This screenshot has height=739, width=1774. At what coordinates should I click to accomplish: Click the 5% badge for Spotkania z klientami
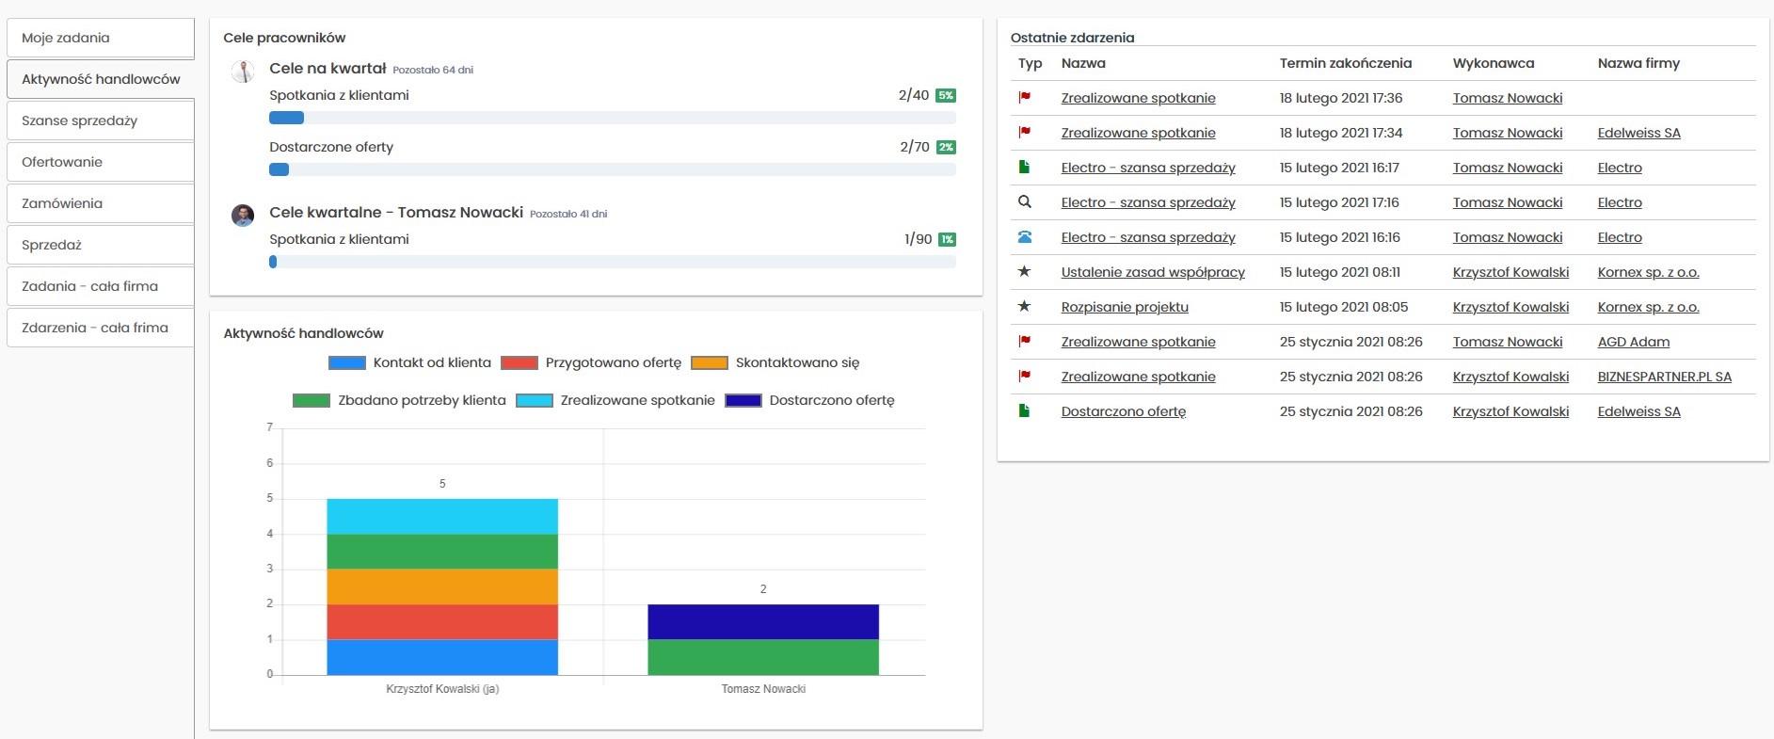click(946, 95)
